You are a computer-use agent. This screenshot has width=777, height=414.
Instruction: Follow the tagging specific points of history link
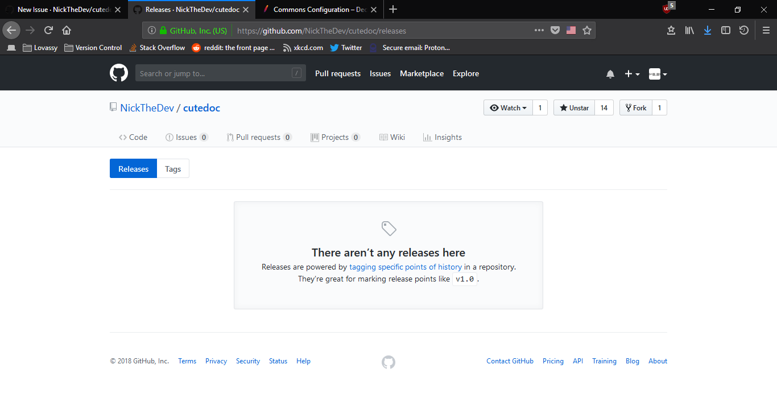406,267
